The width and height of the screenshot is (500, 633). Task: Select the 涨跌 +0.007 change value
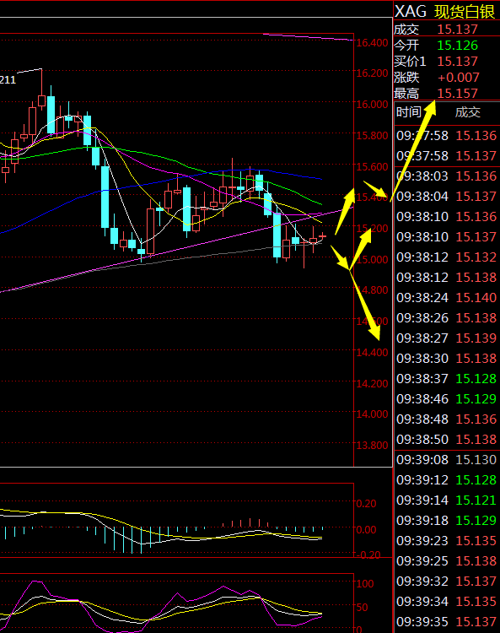click(x=459, y=77)
